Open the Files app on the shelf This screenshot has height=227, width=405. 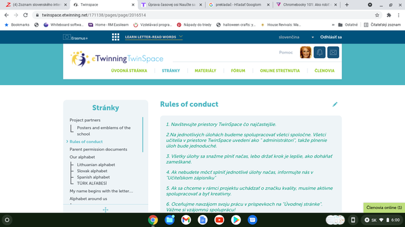coord(170,220)
